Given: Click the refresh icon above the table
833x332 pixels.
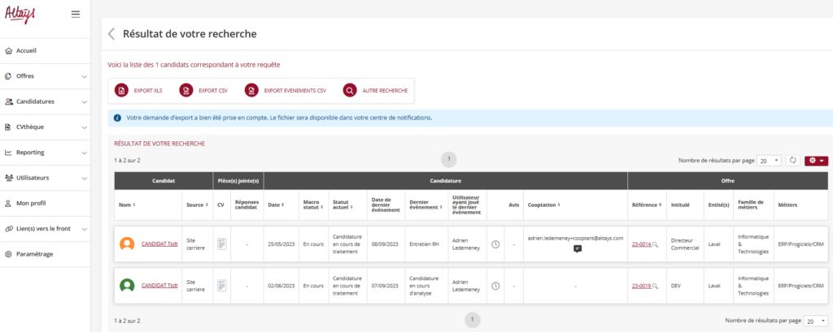Looking at the screenshot, I should click(793, 161).
